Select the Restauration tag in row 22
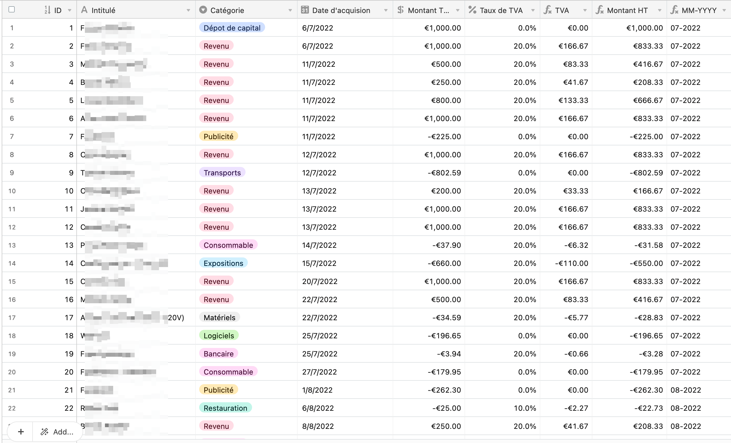Viewport: 731px width, 443px height. pyautogui.click(x=225, y=408)
